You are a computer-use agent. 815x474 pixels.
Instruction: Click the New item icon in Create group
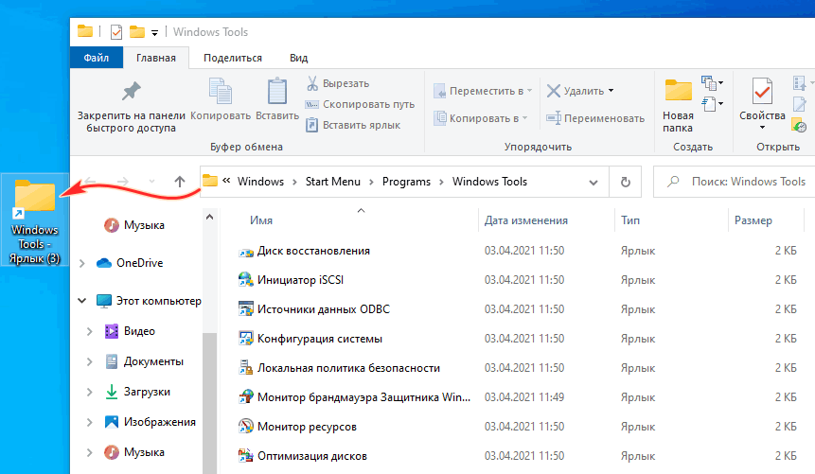[712, 82]
